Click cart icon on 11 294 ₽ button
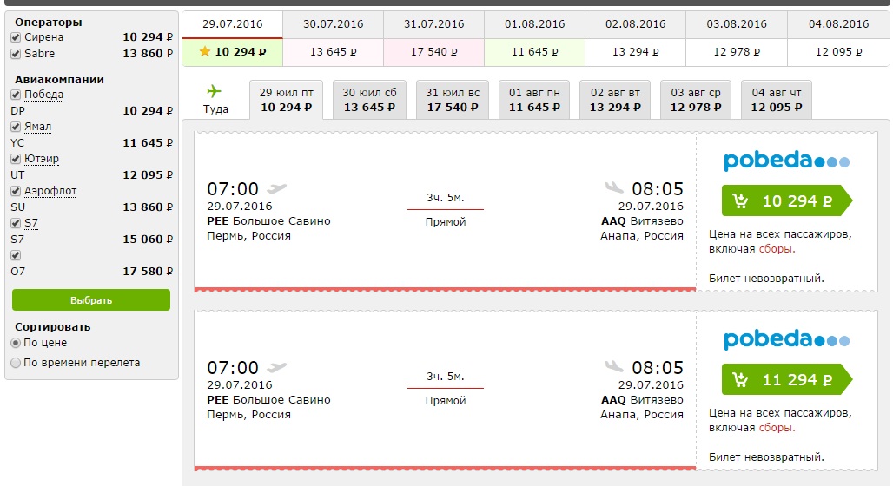This screenshot has height=486, width=893. (x=740, y=380)
